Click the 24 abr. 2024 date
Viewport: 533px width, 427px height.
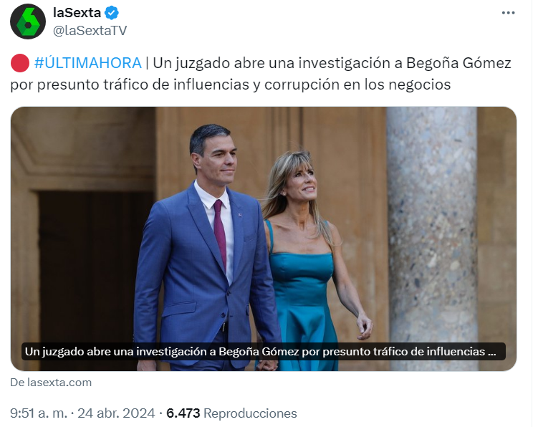click(116, 413)
